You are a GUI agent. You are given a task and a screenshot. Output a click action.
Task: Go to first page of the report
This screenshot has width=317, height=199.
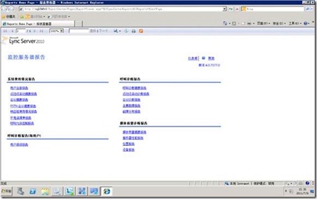(x=5, y=31)
